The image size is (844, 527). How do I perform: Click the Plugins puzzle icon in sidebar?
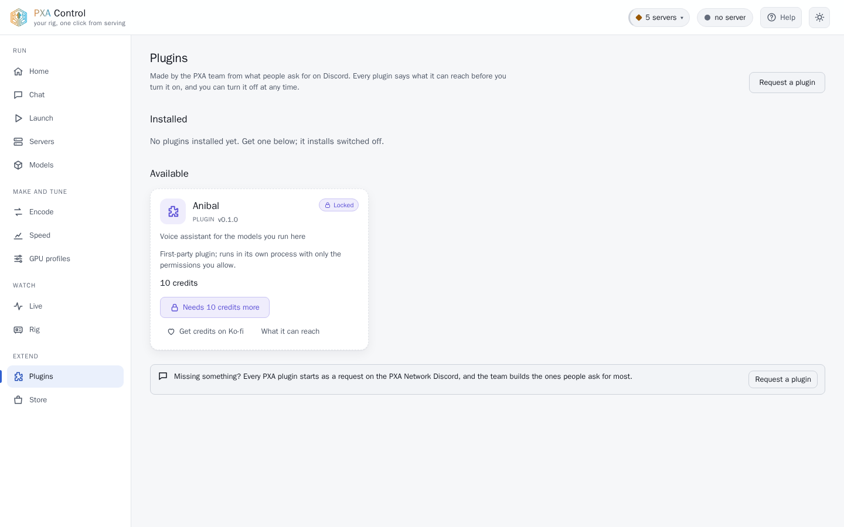[x=18, y=377]
